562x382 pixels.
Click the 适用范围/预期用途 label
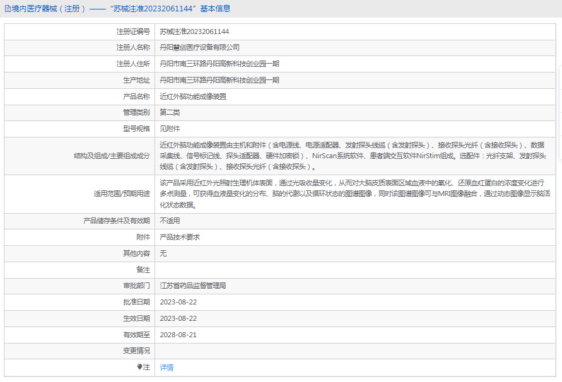click(122, 194)
